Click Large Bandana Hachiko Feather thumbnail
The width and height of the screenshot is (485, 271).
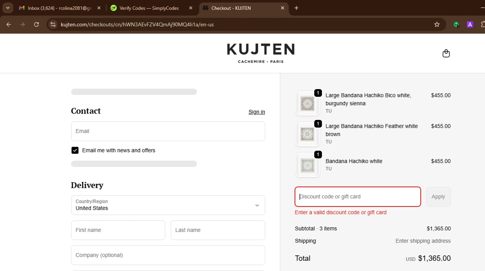pos(307,134)
